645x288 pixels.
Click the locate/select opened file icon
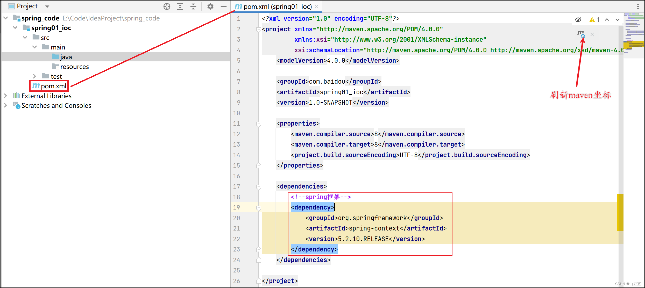click(x=167, y=6)
